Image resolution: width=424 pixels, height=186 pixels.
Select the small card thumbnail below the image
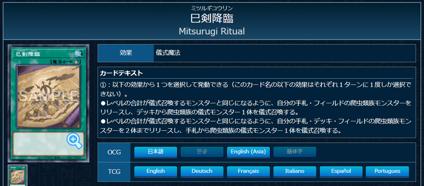(x=18, y=175)
